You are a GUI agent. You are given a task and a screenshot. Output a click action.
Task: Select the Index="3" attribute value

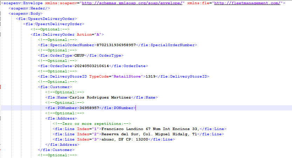[x=95, y=139]
